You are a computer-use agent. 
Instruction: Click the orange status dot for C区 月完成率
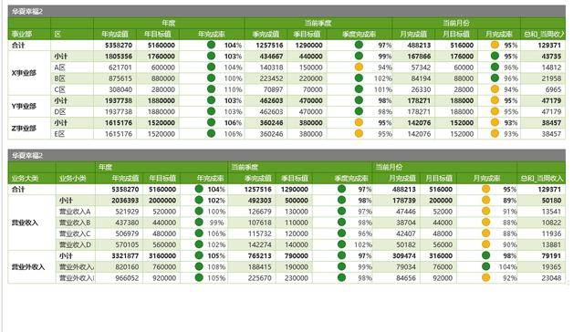click(x=495, y=89)
